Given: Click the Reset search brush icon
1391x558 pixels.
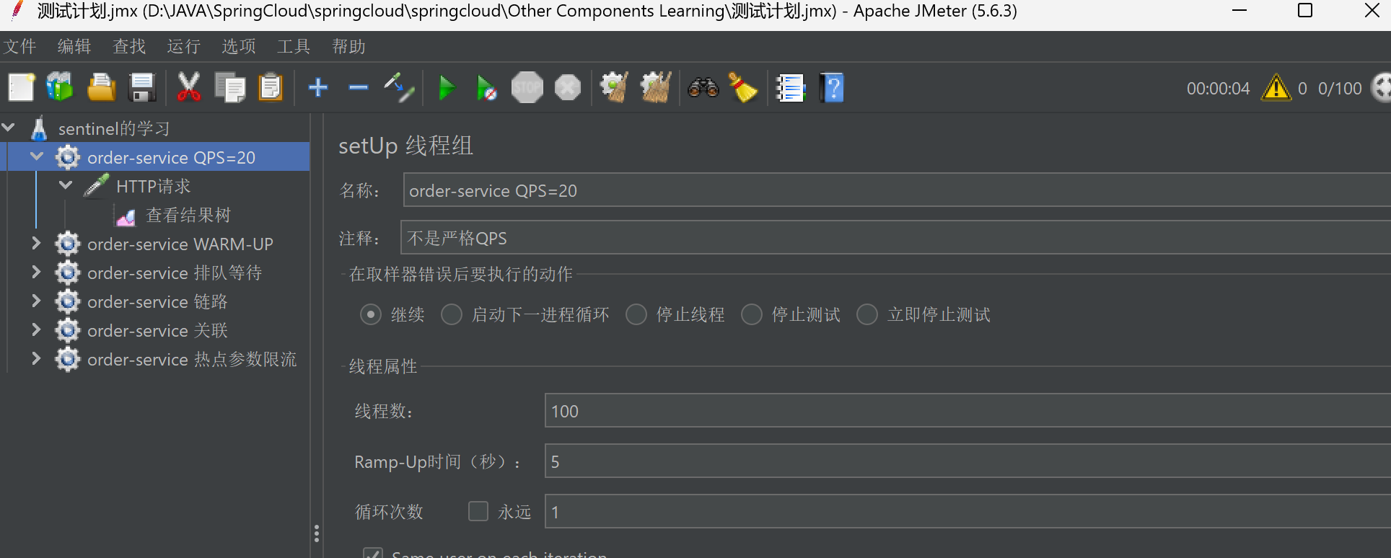Looking at the screenshot, I should 743,88.
